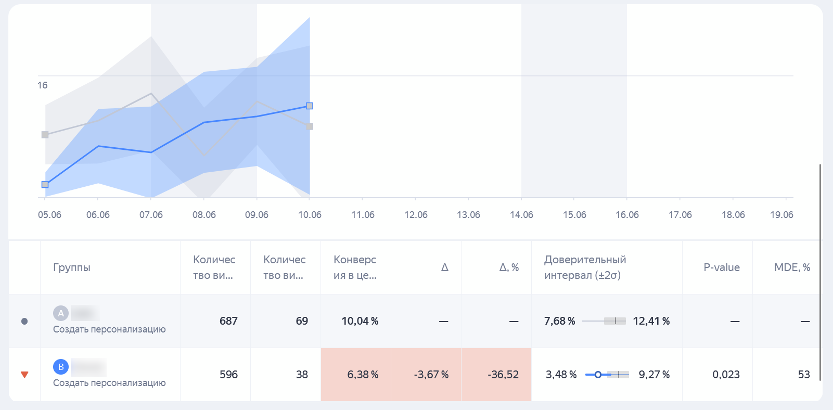Click the 14.06 date label on axis
Screen dimensions: 833x410
click(x=521, y=215)
